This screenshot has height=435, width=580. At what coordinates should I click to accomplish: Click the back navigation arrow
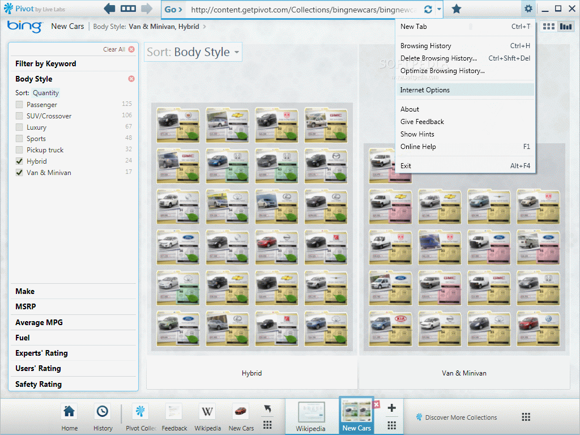[x=109, y=8]
